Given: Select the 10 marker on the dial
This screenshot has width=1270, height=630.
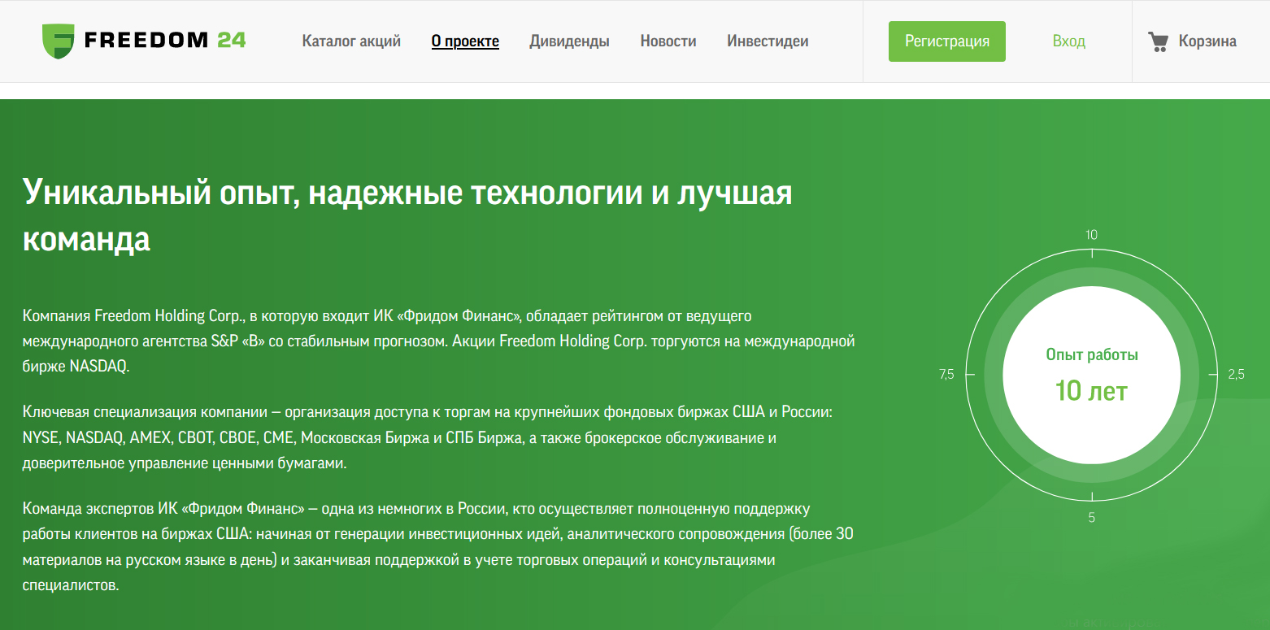Looking at the screenshot, I should (x=1091, y=235).
